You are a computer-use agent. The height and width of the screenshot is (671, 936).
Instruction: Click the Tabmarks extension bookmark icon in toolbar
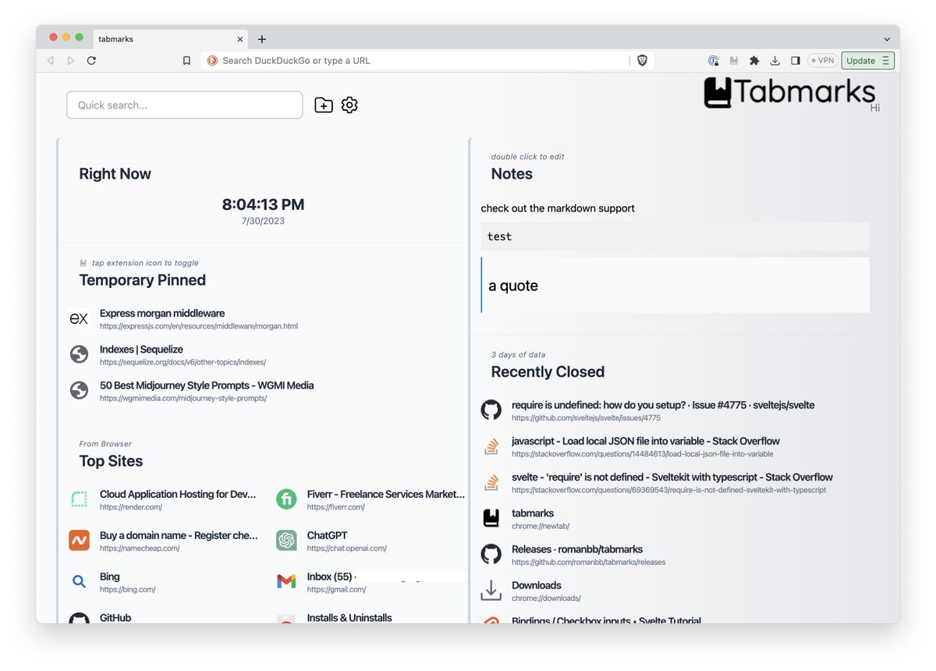point(734,61)
